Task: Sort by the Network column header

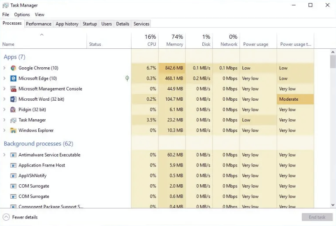Action: click(x=226, y=41)
